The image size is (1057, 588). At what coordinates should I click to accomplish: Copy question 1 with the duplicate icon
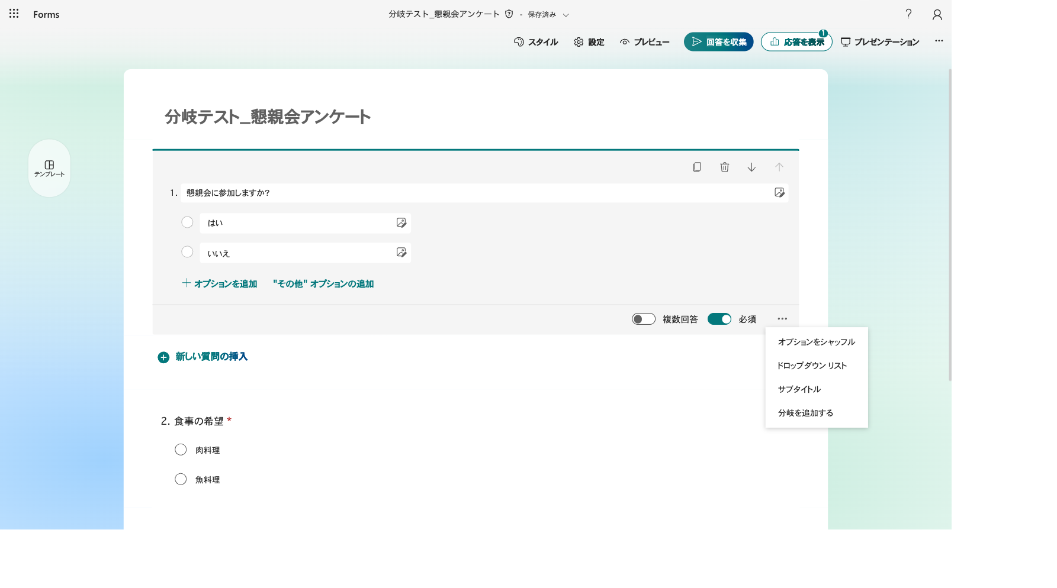click(x=697, y=167)
